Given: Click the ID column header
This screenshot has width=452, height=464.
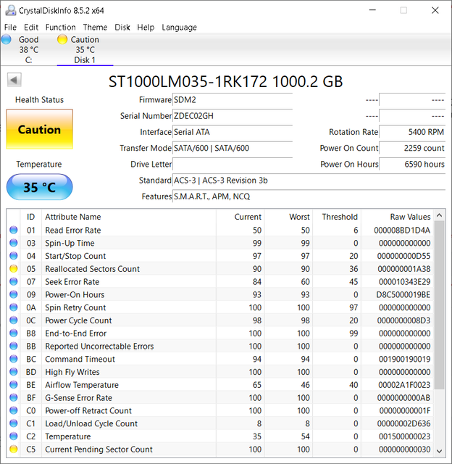Looking at the screenshot, I should (x=30, y=217).
